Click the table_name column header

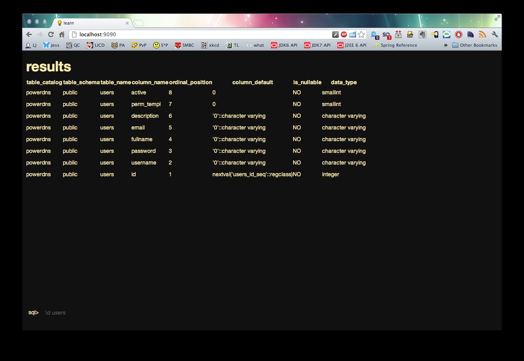116,82
